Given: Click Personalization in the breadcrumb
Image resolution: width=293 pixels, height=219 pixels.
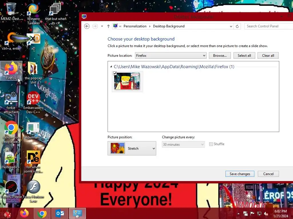Looking at the screenshot, I should coord(135,26).
